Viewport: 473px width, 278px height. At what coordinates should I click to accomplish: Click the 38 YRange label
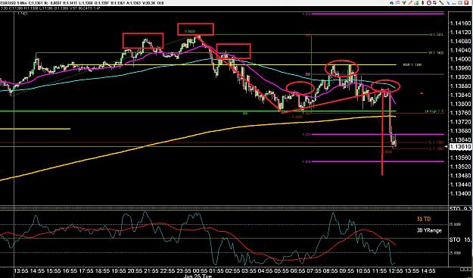[x=429, y=230]
